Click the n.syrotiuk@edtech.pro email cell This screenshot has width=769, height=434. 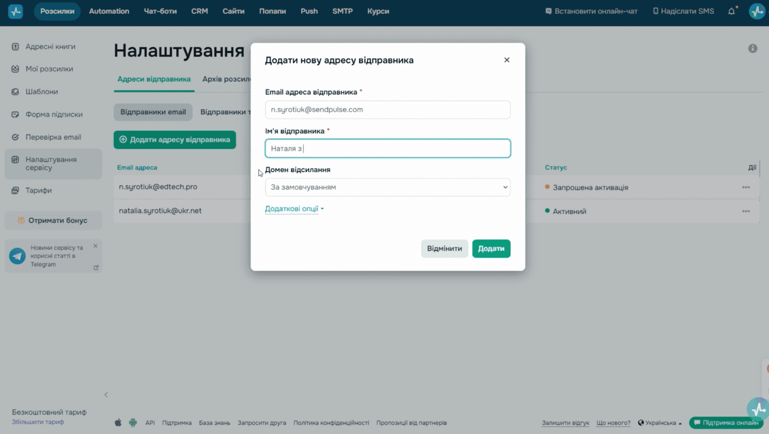158,187
